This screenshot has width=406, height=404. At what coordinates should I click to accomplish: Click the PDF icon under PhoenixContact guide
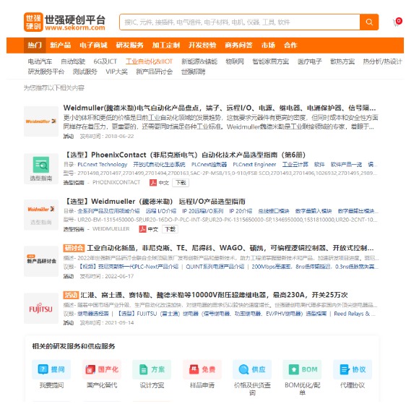153,183
